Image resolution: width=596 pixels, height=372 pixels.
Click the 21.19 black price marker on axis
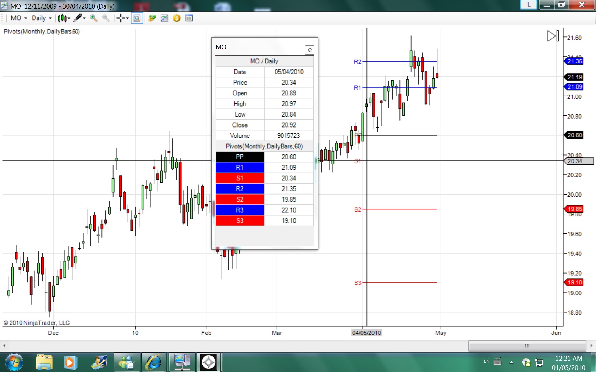574,77
